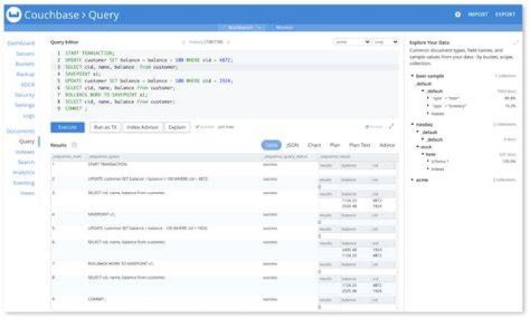The height and width of the screenshot is (319, 530).
Task: Open the settings gear in header
Action: coord(458,14)
